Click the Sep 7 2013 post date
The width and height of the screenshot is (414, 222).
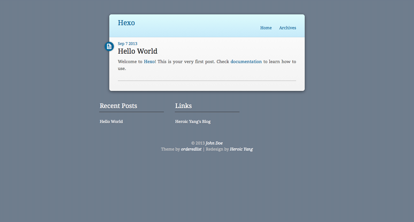(x=128, y=44)
